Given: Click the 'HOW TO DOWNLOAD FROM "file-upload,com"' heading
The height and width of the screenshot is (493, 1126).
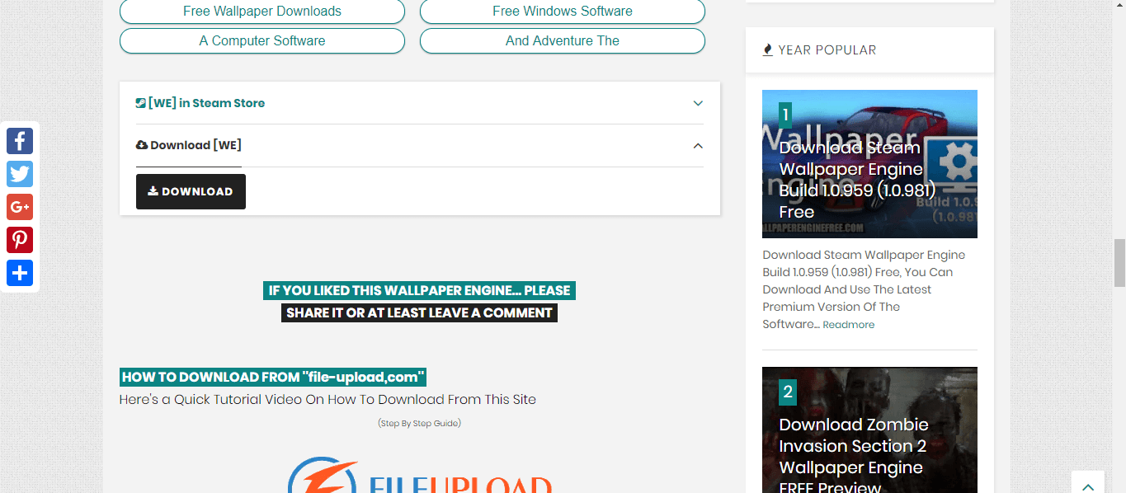Looking at the screenshot, I should click(273, 378).
